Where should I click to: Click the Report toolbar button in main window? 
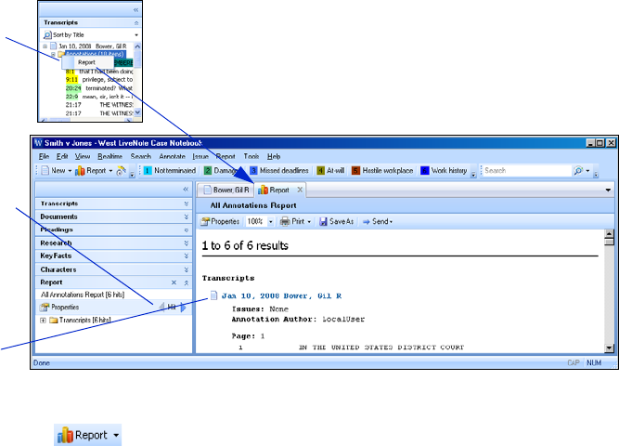pos(90,170)
